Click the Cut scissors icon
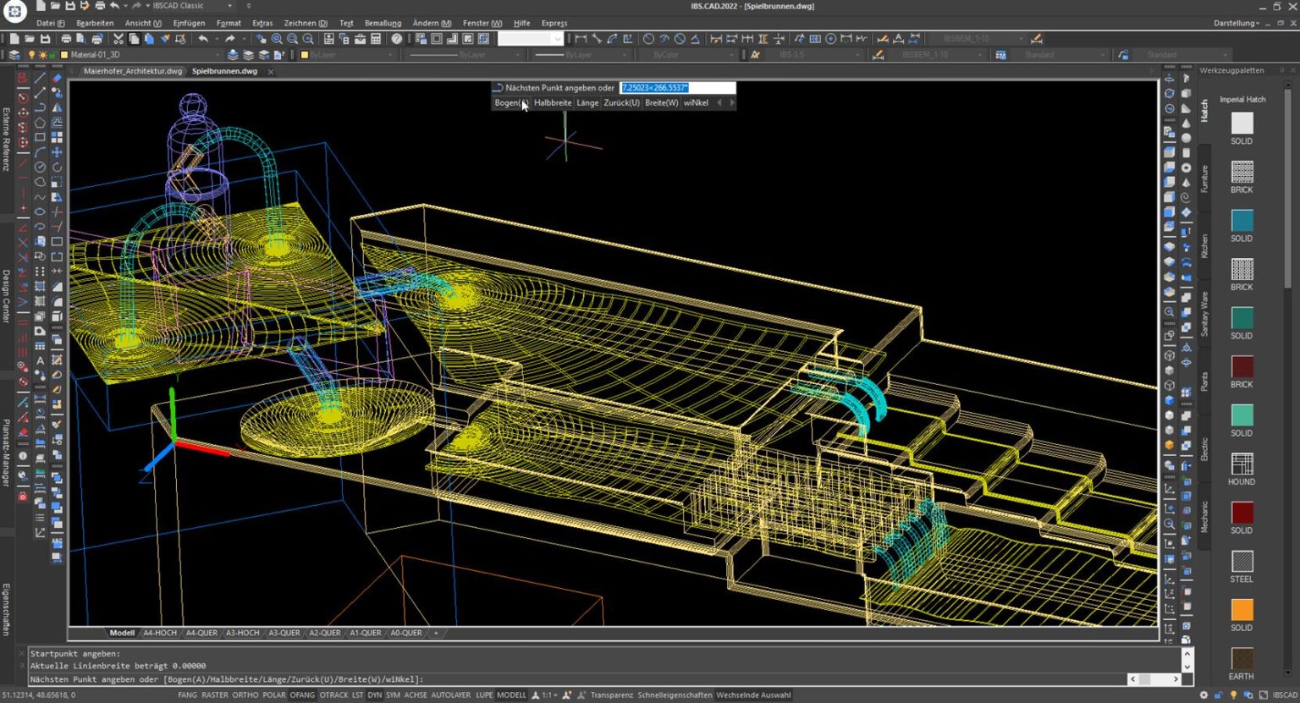 [118, 39]
